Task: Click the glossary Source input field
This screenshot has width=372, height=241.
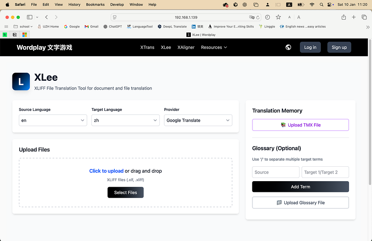Action: coord(276,172)
